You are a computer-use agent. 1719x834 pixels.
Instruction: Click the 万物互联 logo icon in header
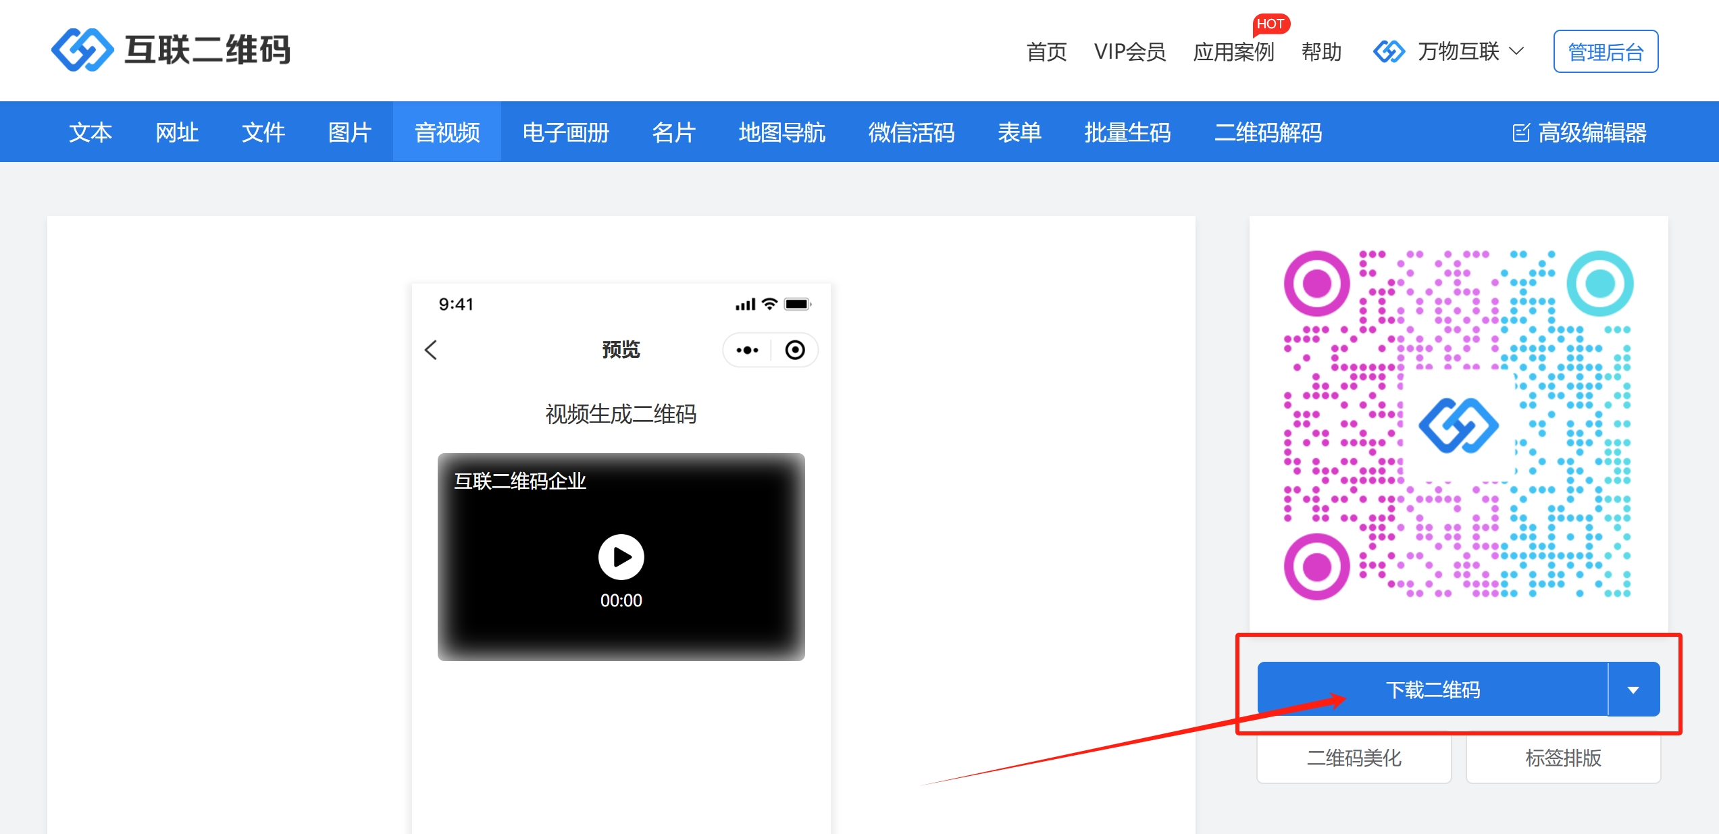coord(1389,51)
